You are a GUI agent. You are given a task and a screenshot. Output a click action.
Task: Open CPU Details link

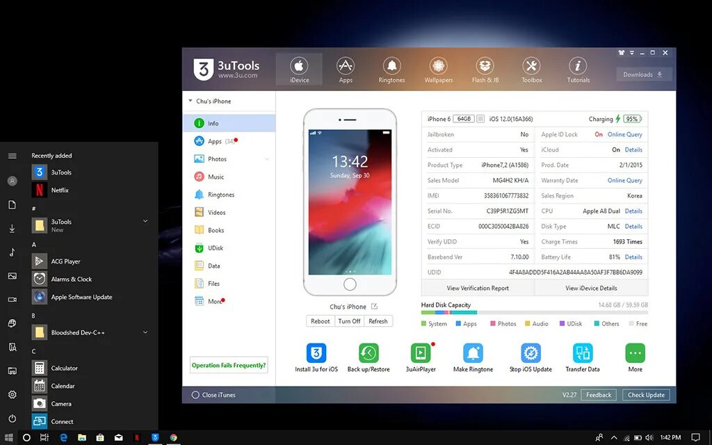pos(633,211)
